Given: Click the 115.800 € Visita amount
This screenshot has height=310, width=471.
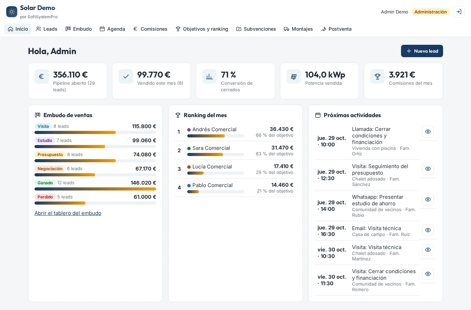Looking at the screenshot, I should [x=144, y=126].
